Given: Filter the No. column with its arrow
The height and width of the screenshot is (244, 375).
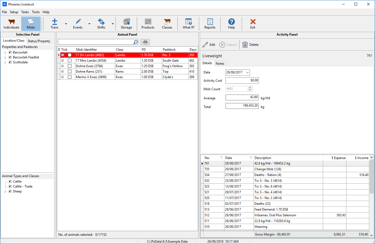Looking at the screenshot, I should [221, 158].
